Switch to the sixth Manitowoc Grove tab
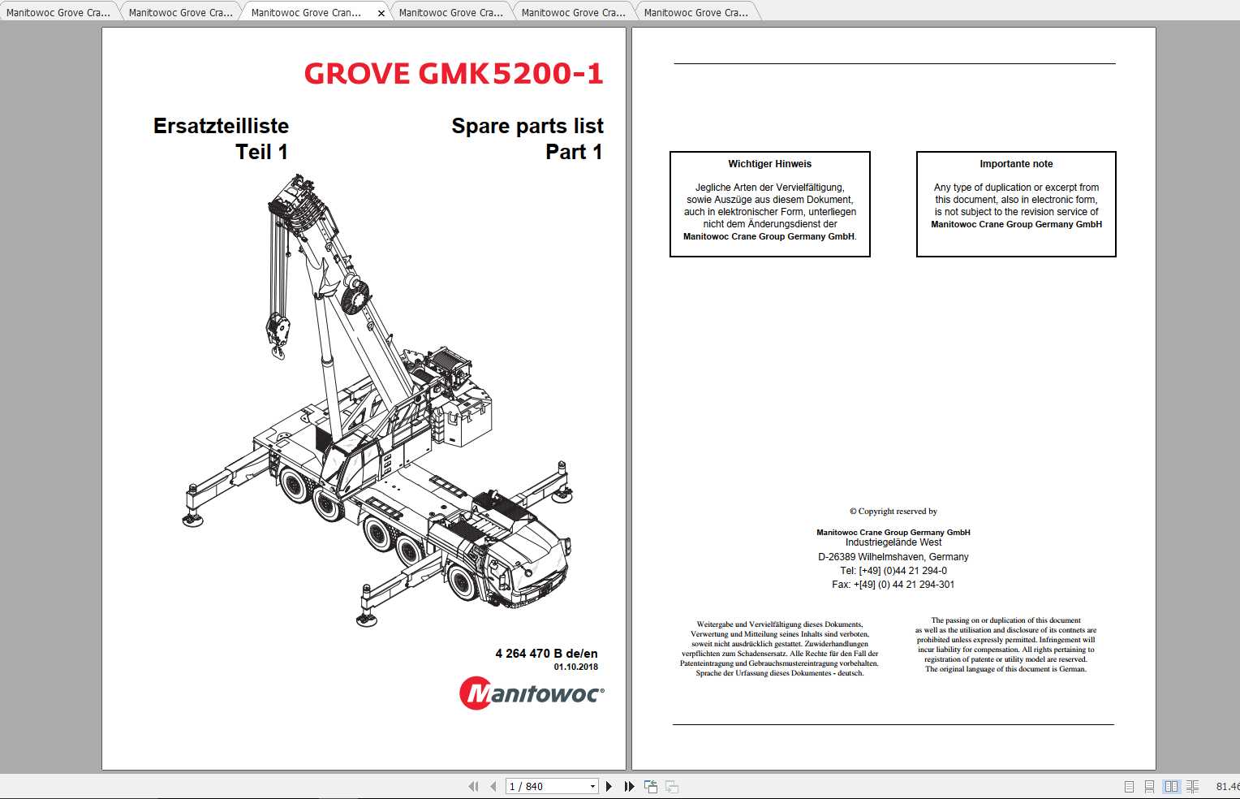The width and height of the screenshot is (1240, 799). pyautogui.click(x=696, y=12)
